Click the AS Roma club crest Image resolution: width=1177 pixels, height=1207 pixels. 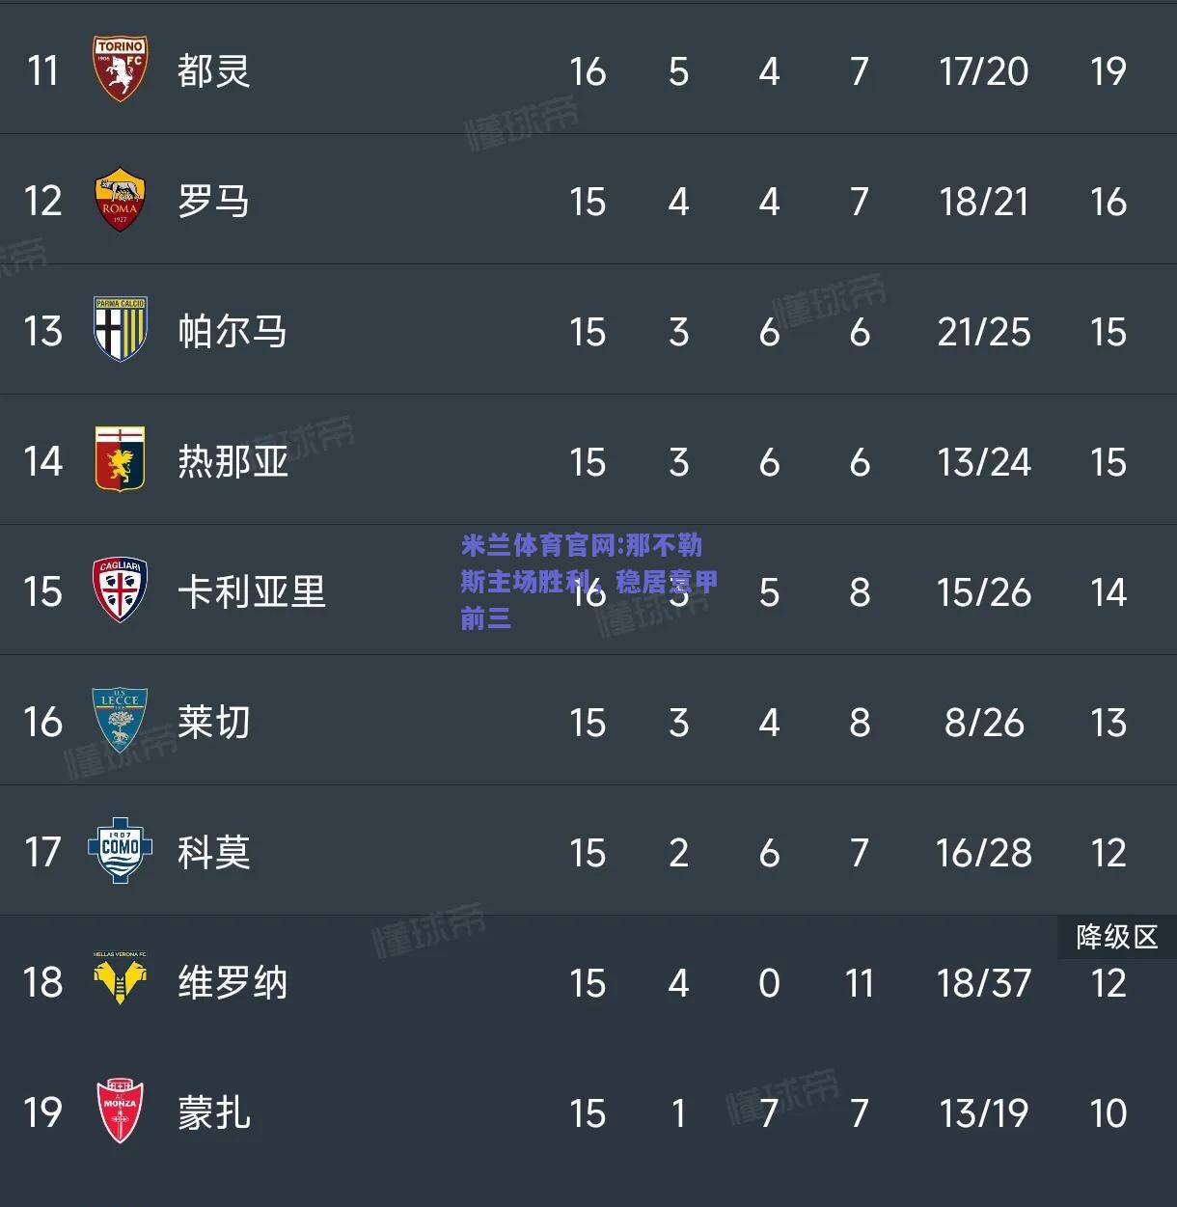click(120, 201)
